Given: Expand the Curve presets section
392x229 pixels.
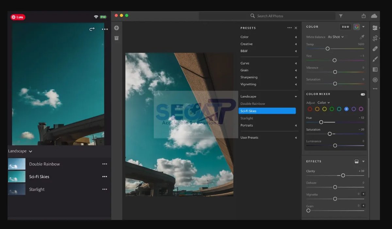Looking at the screenshot, I should point(244,63).
